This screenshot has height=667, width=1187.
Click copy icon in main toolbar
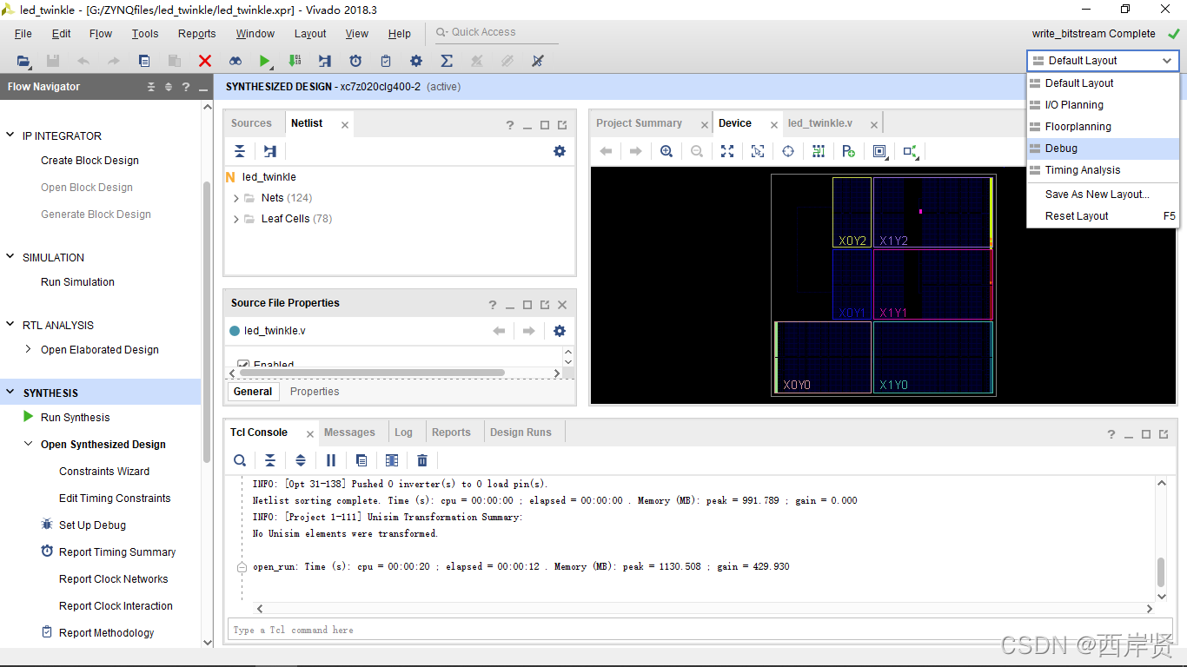click(x=144, y=61)
